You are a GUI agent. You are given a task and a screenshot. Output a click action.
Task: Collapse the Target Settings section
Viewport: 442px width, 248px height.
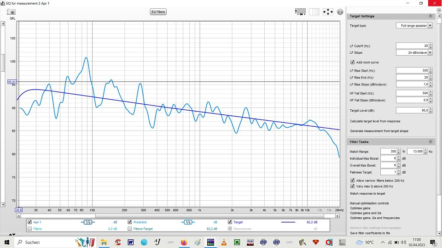[x=430, y=16]
